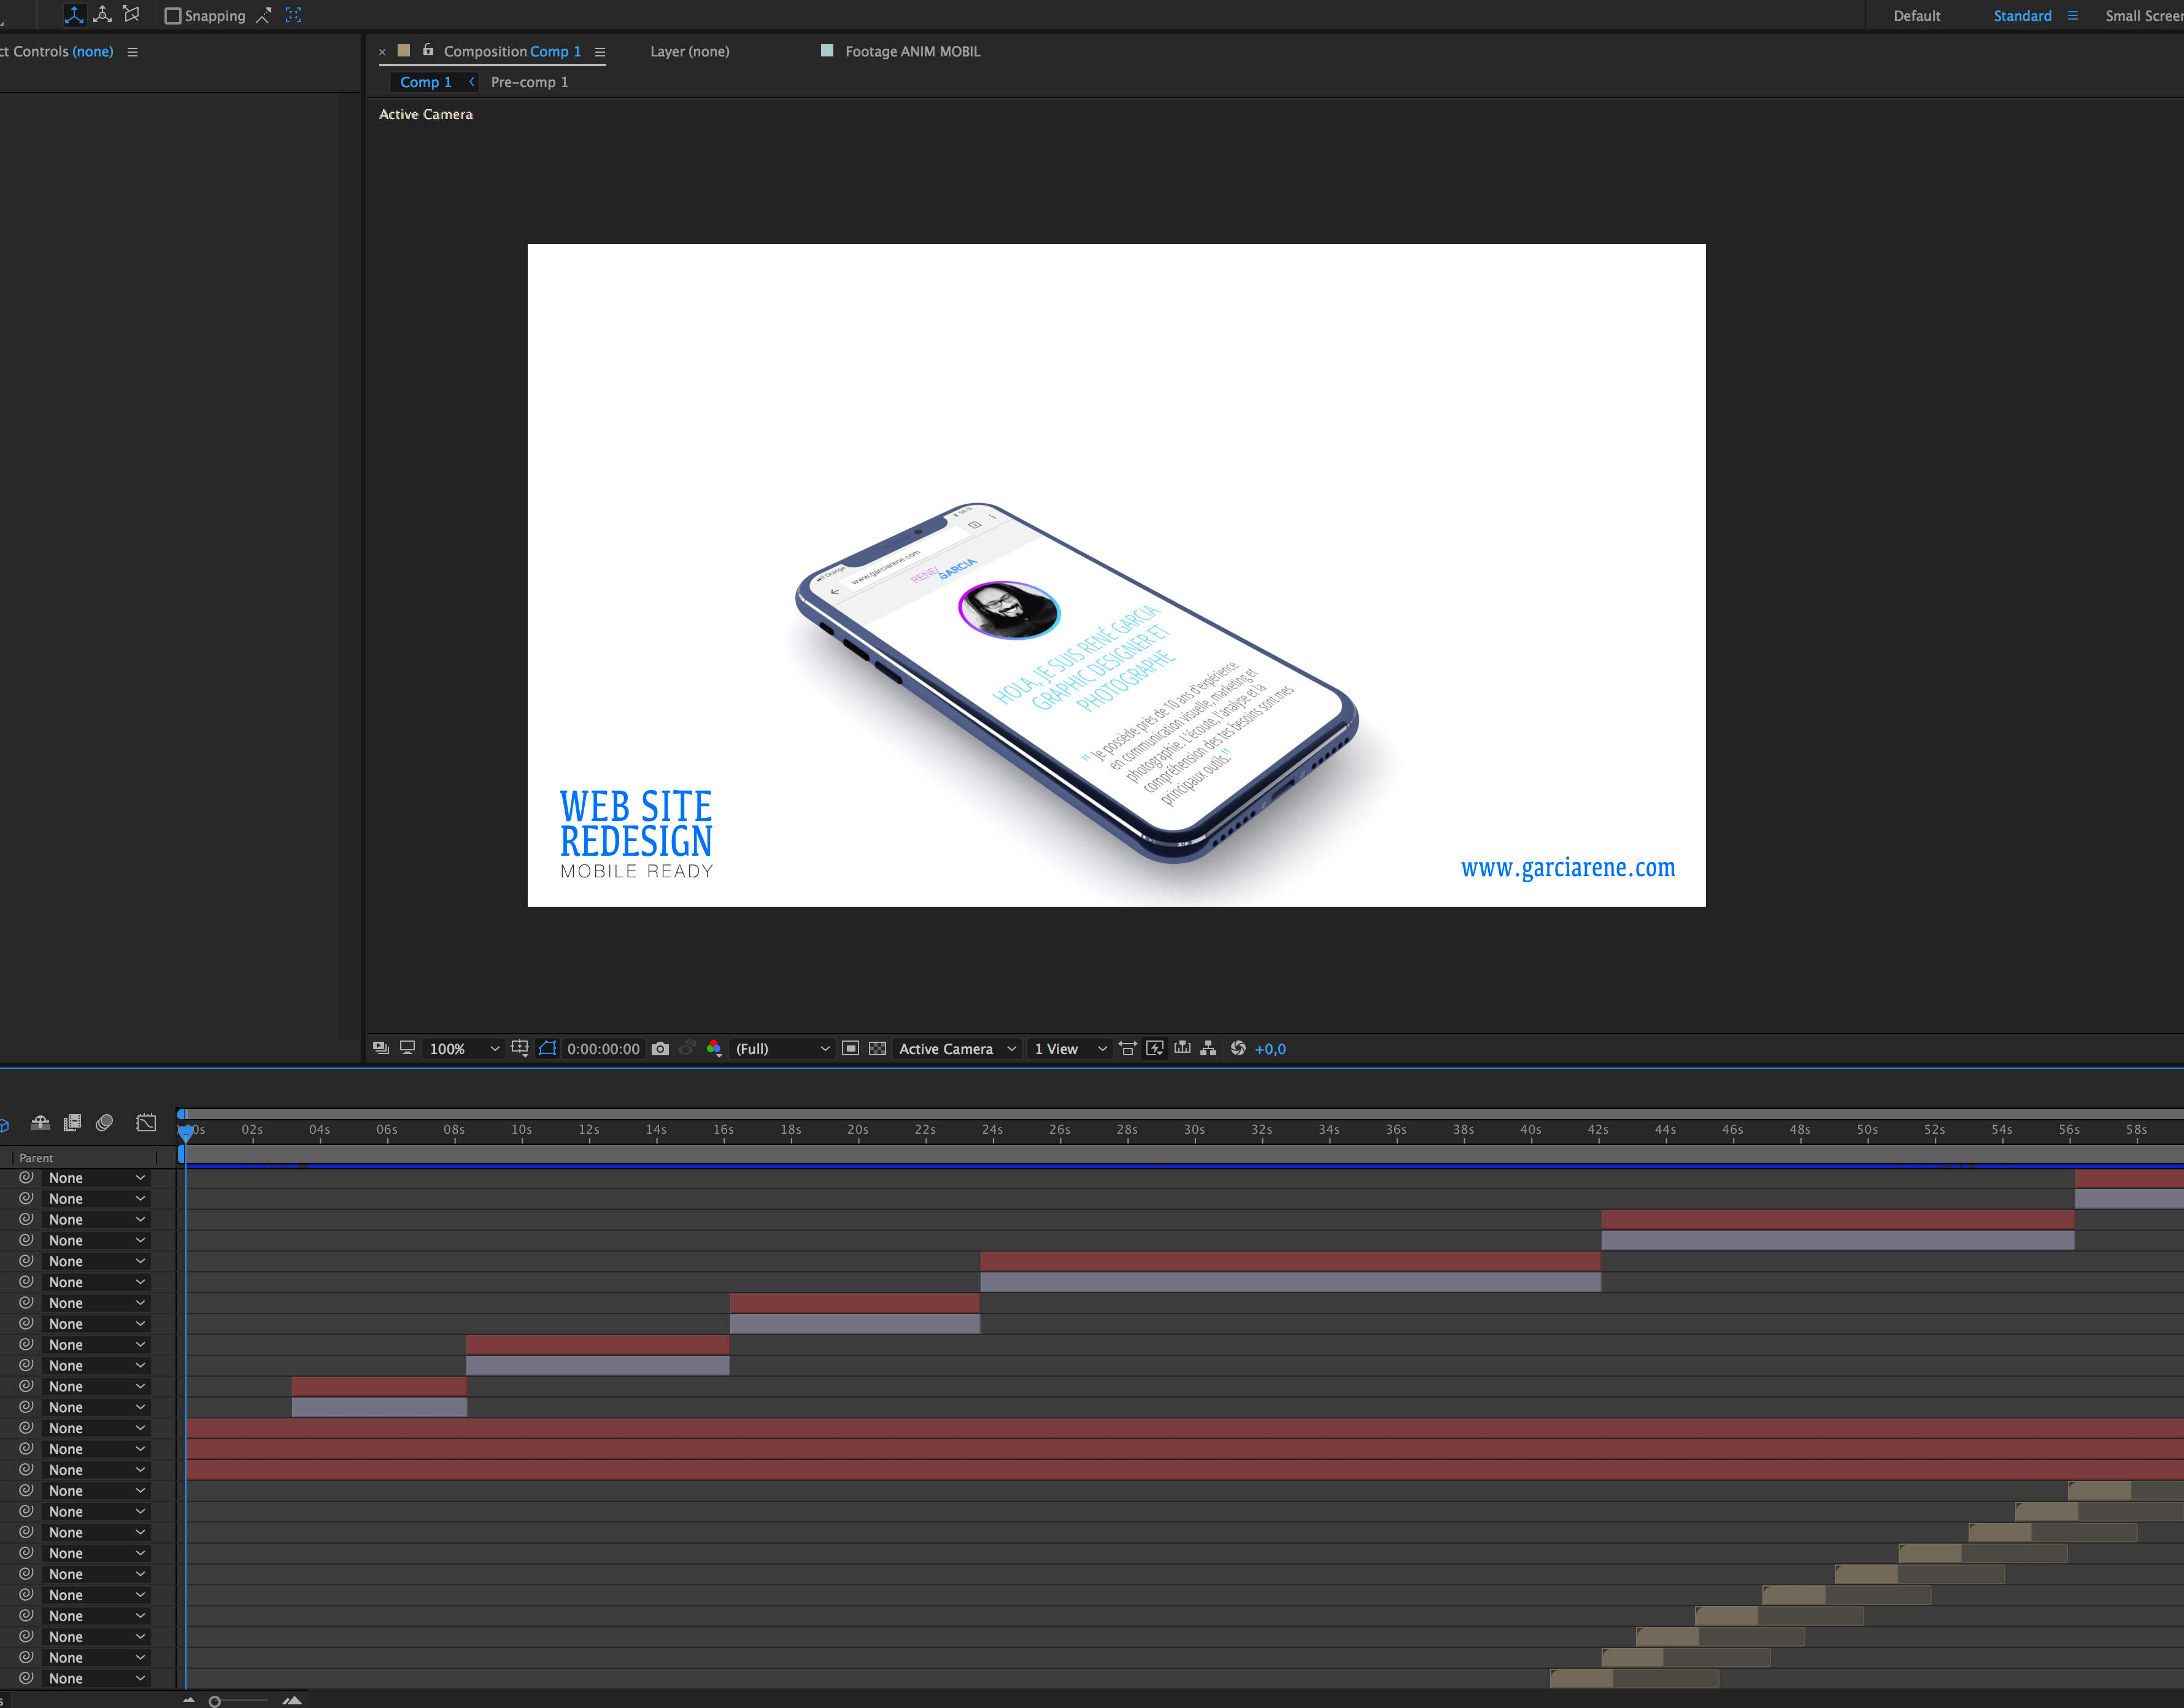Open the Fast Previews icon
Image resolution: width=2184 pixels, height=1708 pixels.
pyautogui.click(x=1155, y=1048)
